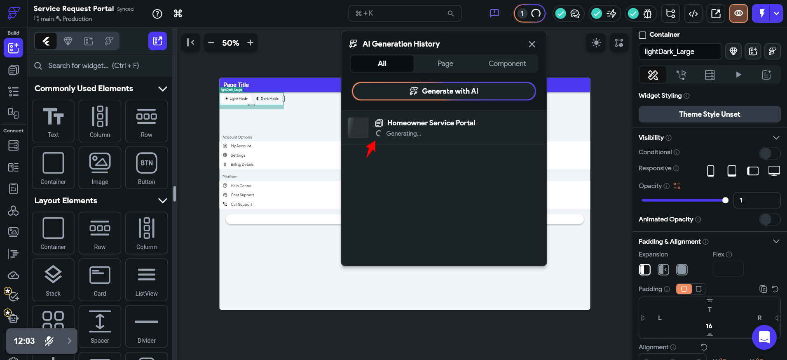Open theme gem tab in widget panel
Screen dimensions: 787x360
point(68,41)
